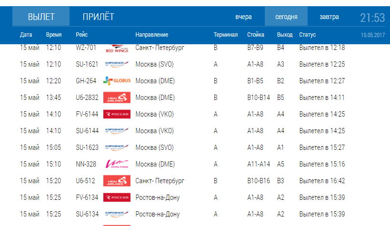Screen dimensions: 390x226
Task: Open flight number SU-1623
Action: click(86, 147)
